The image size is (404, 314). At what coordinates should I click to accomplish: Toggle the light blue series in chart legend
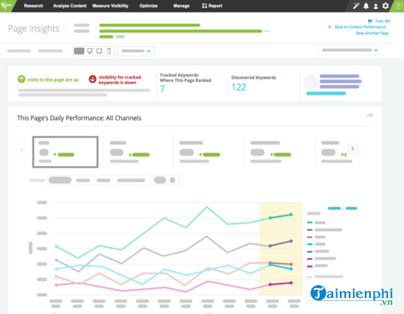coord(310,244)
